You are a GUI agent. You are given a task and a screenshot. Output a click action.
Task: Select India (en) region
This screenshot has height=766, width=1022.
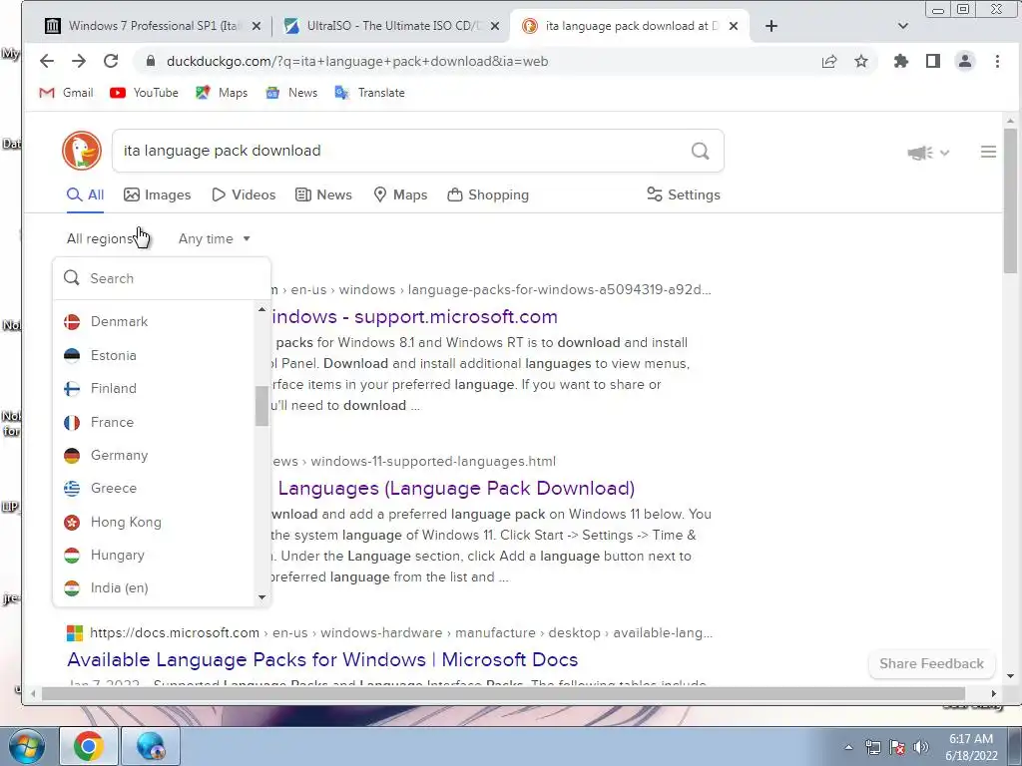tap(155, 588)
